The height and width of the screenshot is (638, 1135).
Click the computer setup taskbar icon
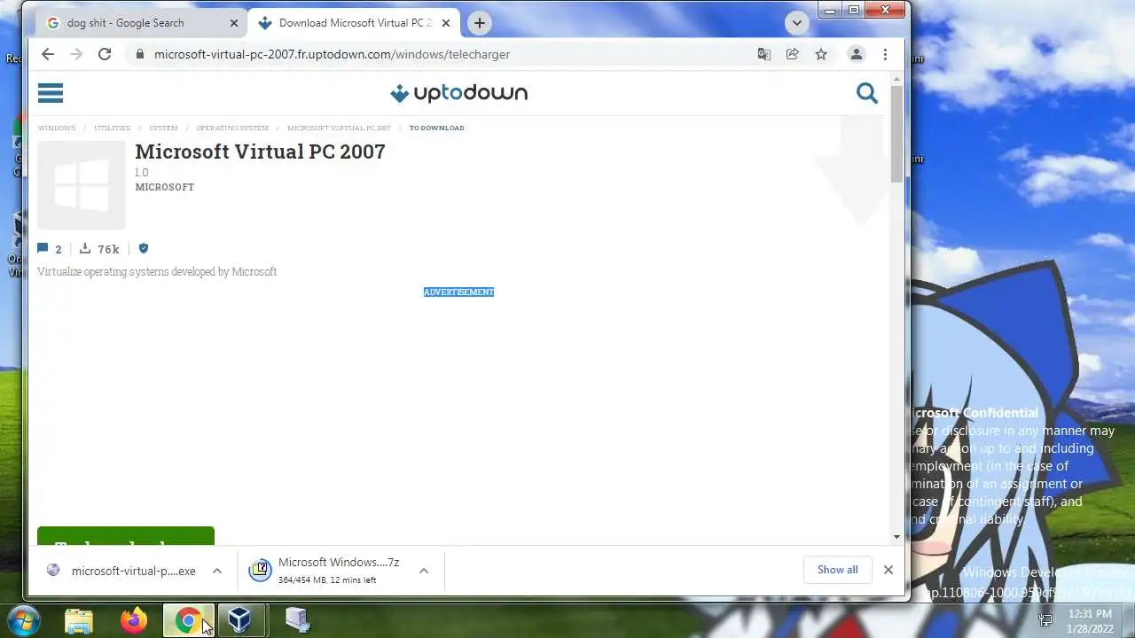298,620
